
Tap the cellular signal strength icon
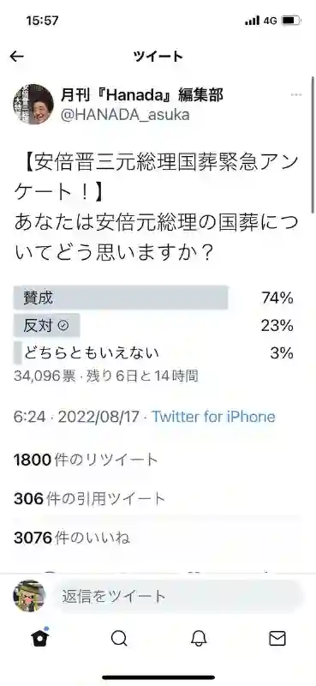(x=252, y=21)
